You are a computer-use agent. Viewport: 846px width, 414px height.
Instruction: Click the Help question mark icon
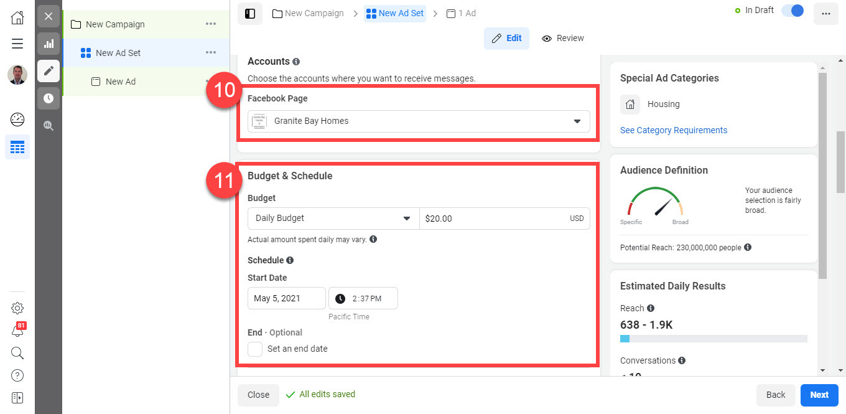[17, 375]
